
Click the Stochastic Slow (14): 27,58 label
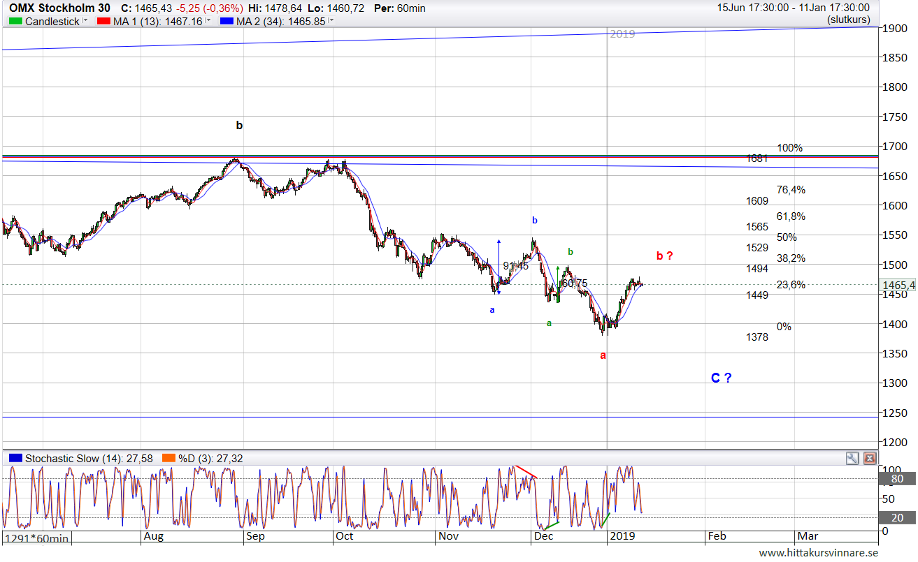coord(90,459)
